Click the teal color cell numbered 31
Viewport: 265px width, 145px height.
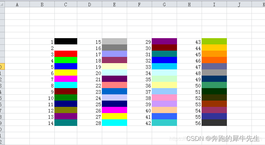[164, 54]
